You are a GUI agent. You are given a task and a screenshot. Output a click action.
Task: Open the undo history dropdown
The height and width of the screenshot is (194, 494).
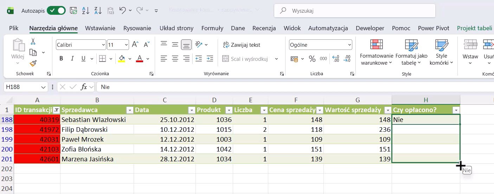point(130,11)
